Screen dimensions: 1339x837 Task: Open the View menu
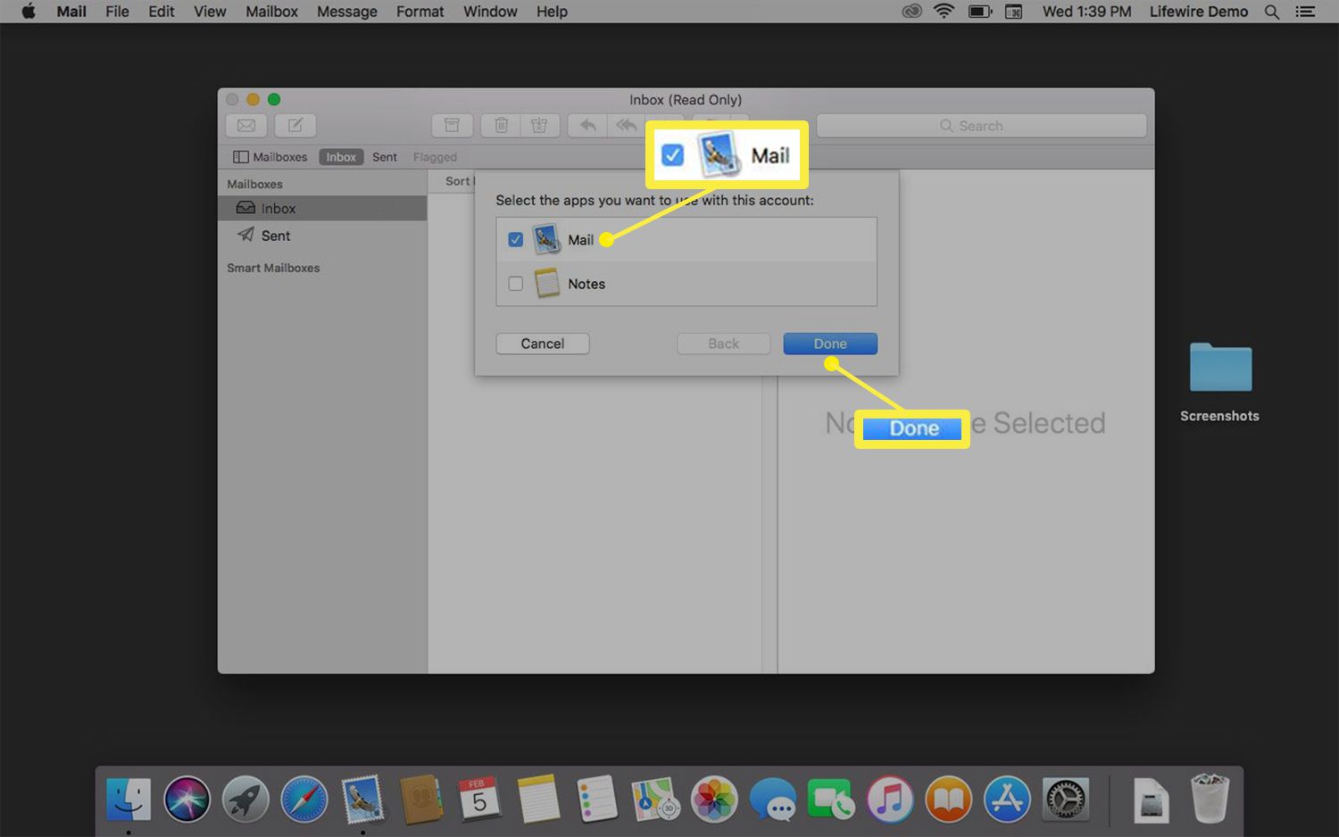pyautogui.click(x=210, y=12)
